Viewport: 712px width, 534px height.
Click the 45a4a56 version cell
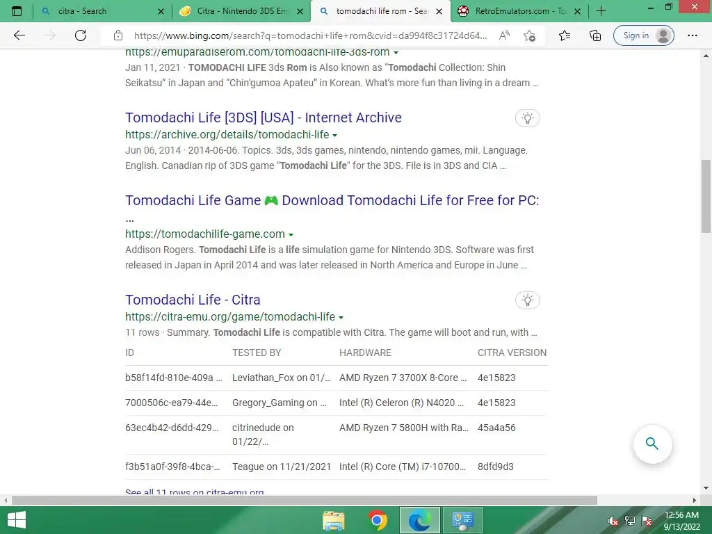[x=496, y=428]
